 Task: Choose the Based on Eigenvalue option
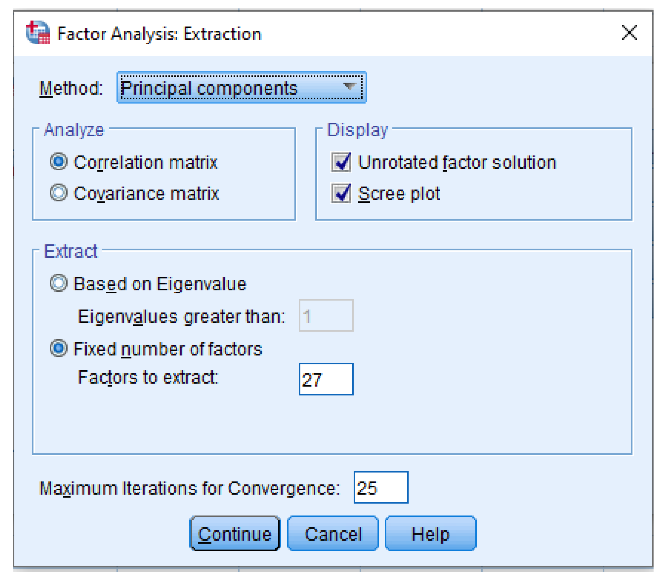click(x=59, y=283)
